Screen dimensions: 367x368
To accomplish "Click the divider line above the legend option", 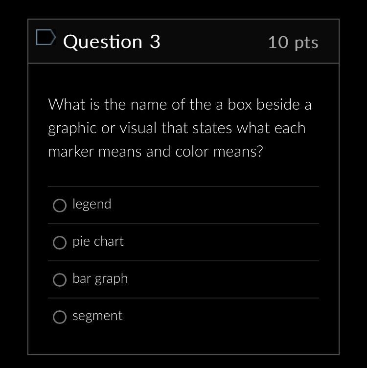I will click(x=183, y=186).
